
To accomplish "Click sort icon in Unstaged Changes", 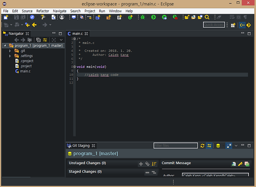I will 154,164.
